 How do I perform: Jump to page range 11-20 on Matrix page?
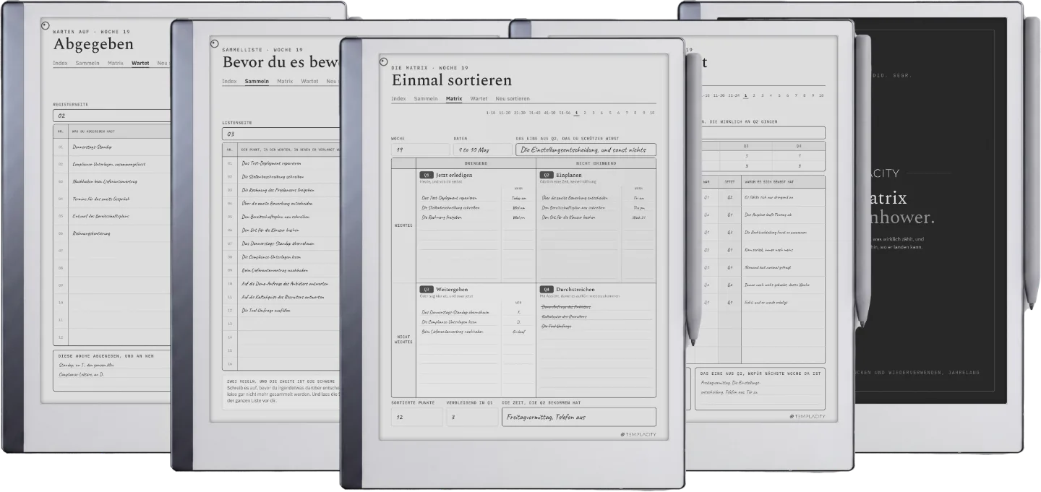pyautogui.click(x=505, y=113)
